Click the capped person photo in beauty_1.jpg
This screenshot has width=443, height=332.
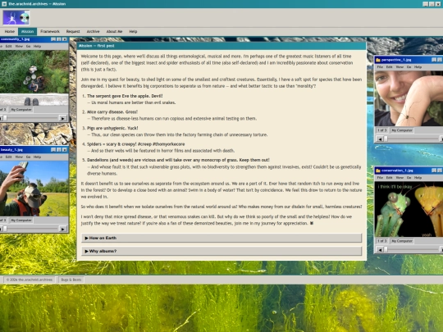[x=34, y=189]
